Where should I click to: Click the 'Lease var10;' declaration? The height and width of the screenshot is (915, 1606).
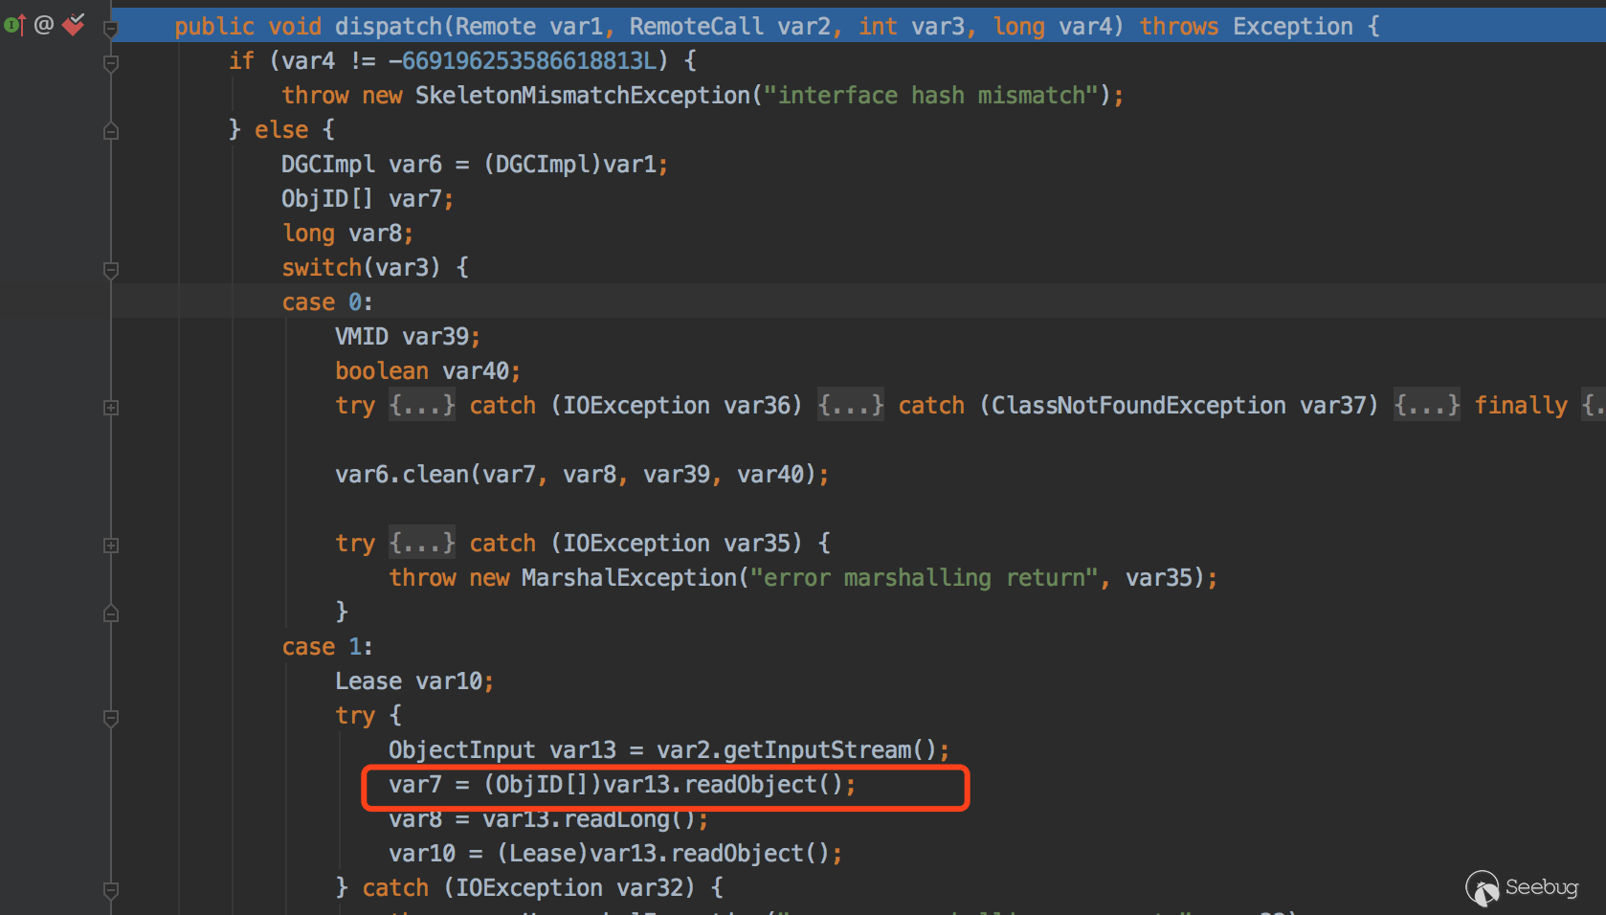[x=414, y=681]
